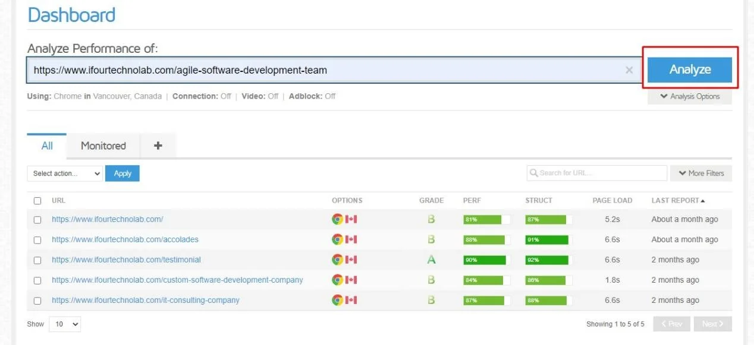Check the box for custom-software-development-company row

(37, 280)
